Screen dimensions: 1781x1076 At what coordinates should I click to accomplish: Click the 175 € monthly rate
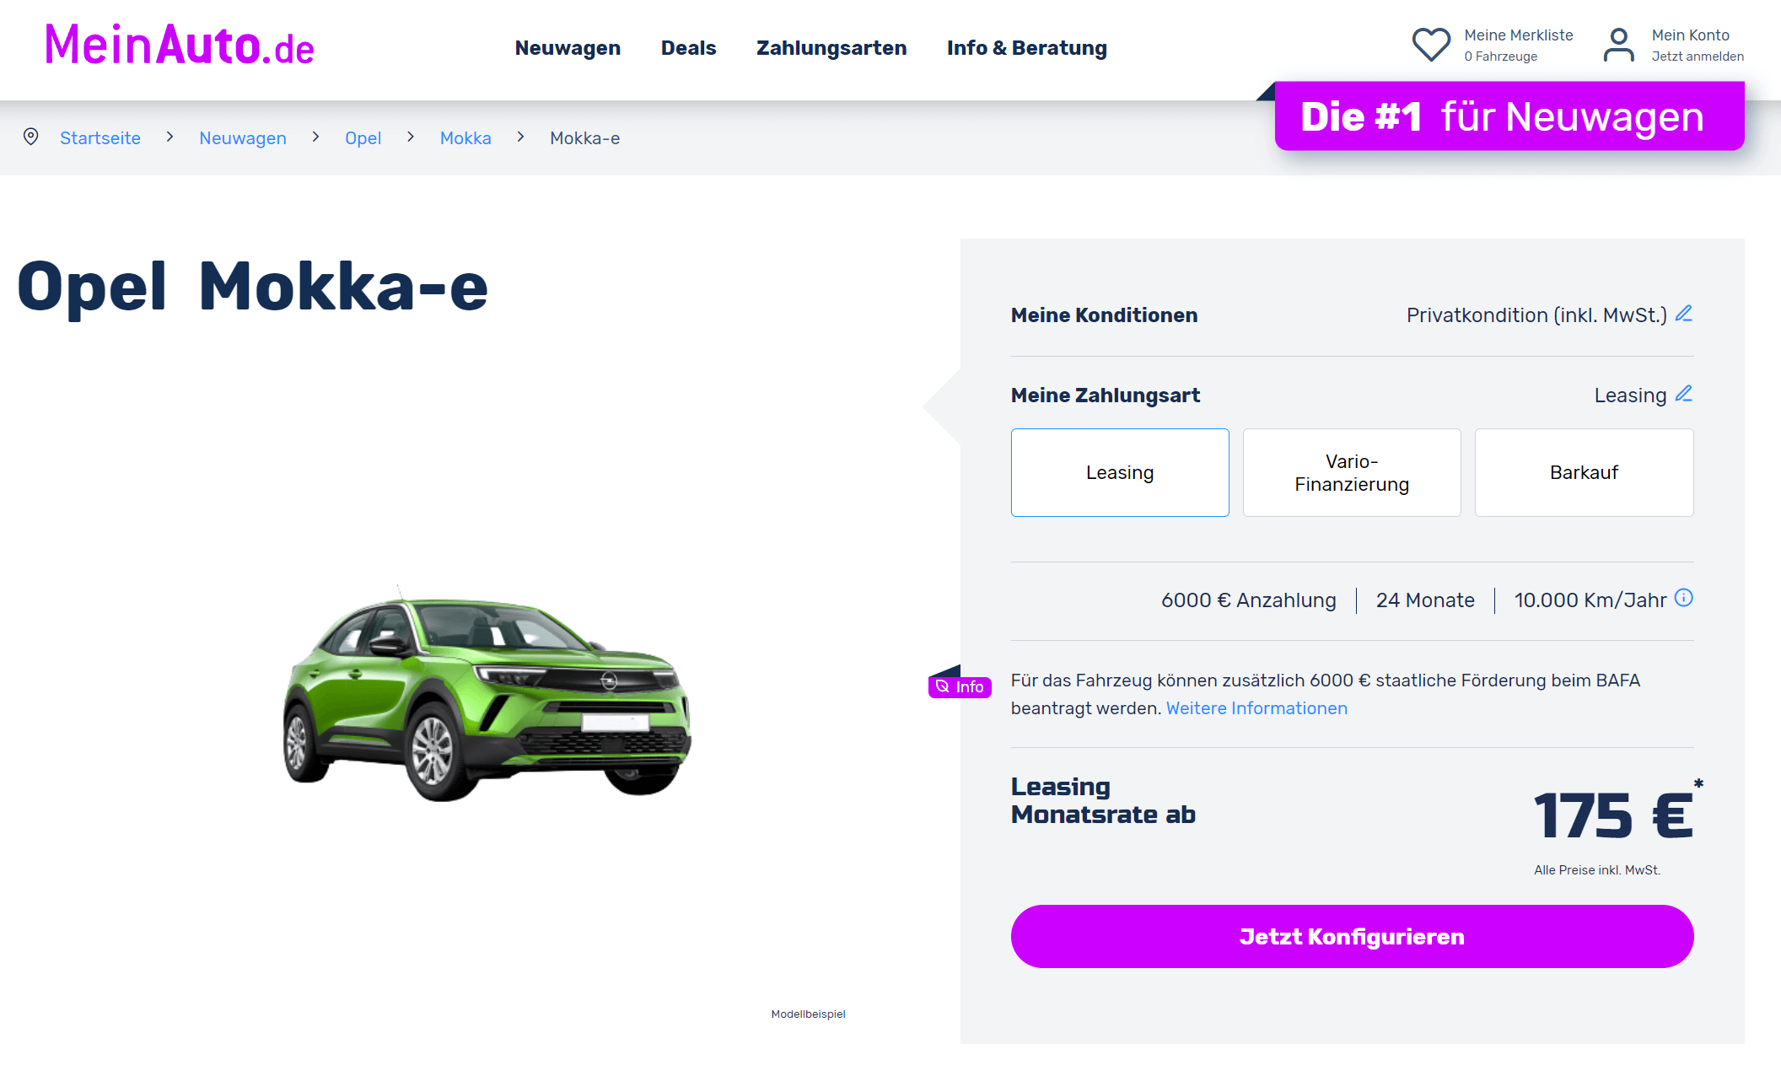click(x=1612, y=816)
